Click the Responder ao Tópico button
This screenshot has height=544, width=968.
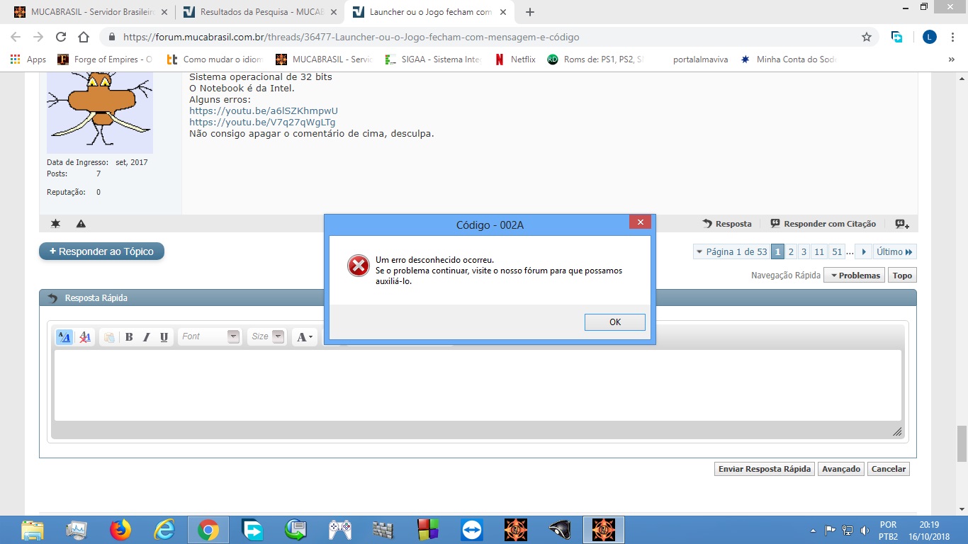[101, 251]
